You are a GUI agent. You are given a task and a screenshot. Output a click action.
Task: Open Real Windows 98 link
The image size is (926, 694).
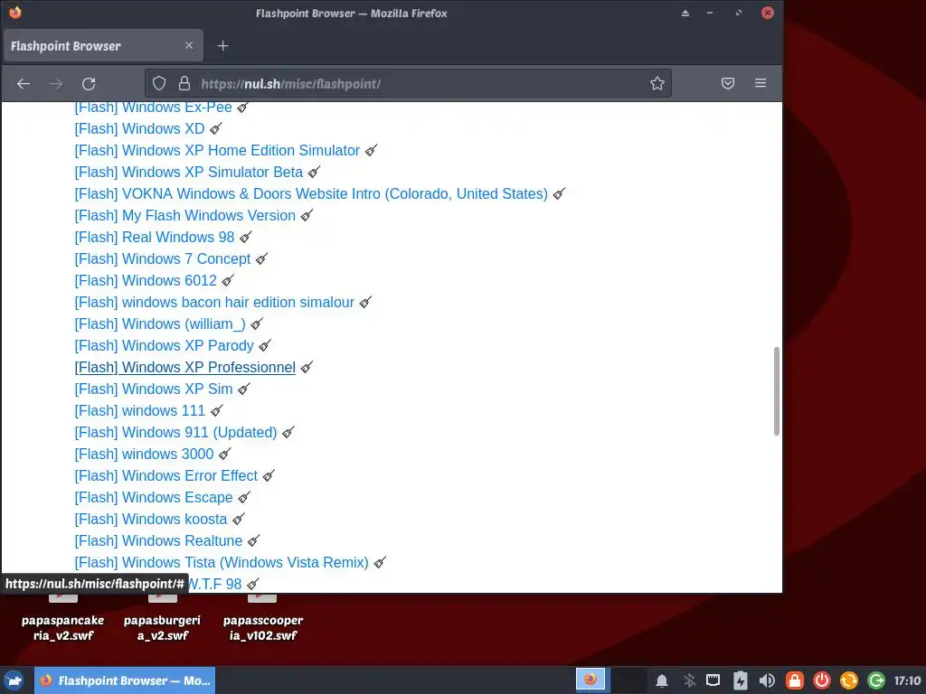click(154, 238)
